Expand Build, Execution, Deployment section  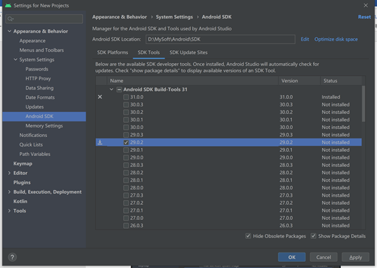(9, 192)
